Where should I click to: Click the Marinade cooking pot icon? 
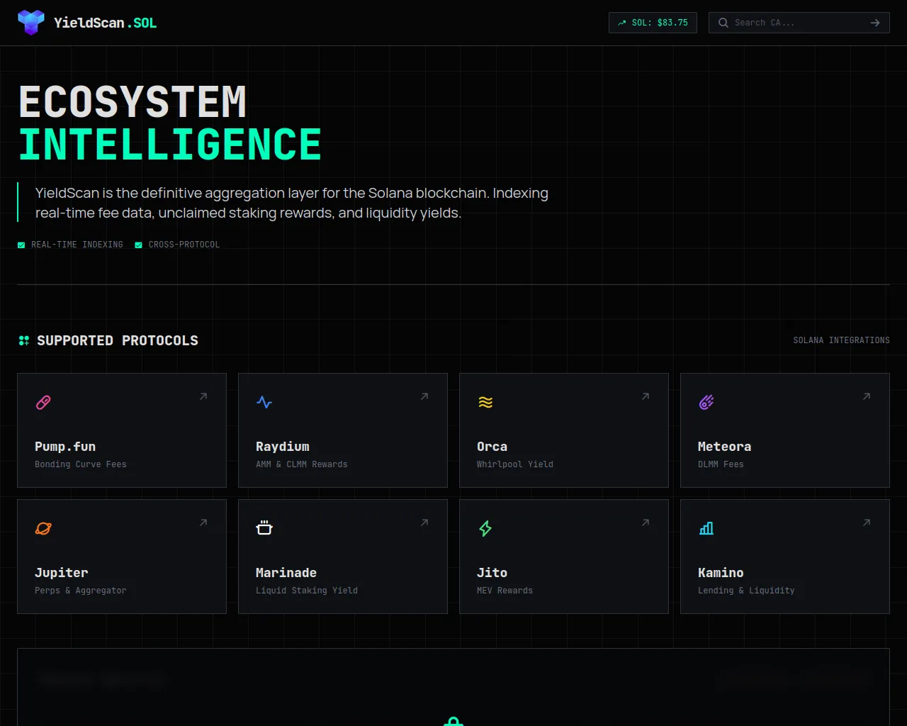pyautogui.click(x=264, y=528)
